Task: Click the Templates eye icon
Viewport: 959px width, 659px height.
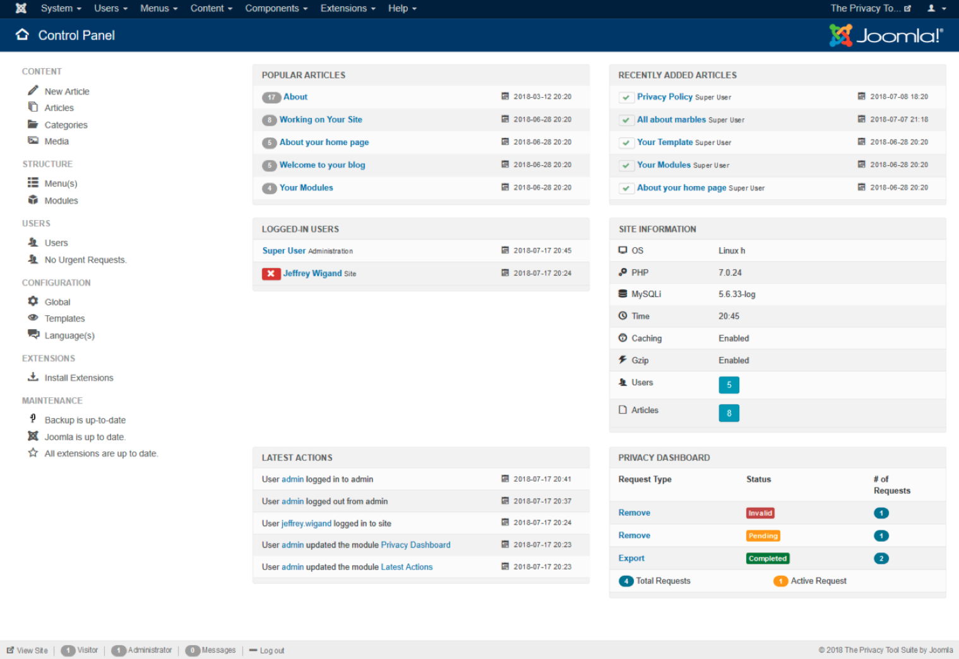Action: 33,318
